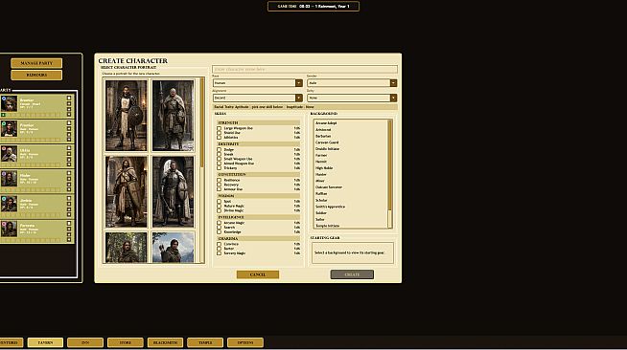This screenshot has width=627, height=350.
Task: Select bald armored man with spear portrait
Action: click(x=173, y=115)
